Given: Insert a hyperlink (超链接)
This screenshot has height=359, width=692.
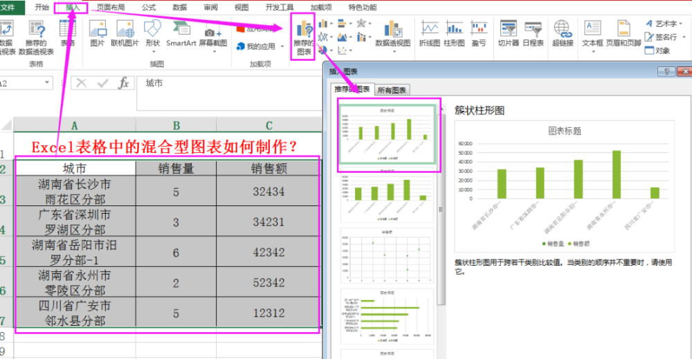Looking at the screenshot, I should click(x=563, y=33).
